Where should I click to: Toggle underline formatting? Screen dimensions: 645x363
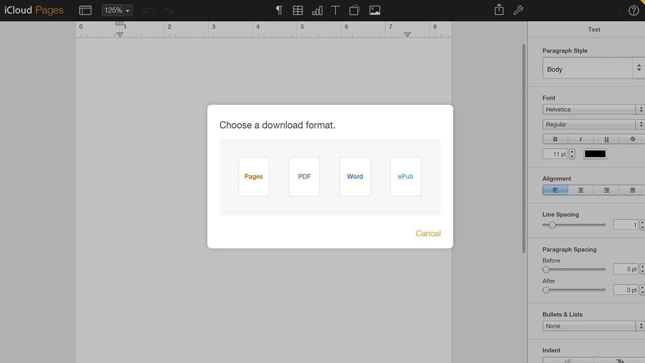coord(606,138)
